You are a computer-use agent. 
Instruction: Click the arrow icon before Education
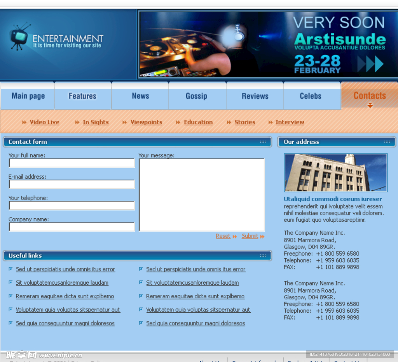coord(178,122)
